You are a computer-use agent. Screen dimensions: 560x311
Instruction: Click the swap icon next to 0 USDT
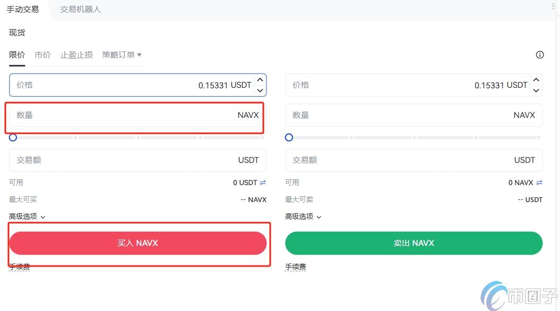263,182
